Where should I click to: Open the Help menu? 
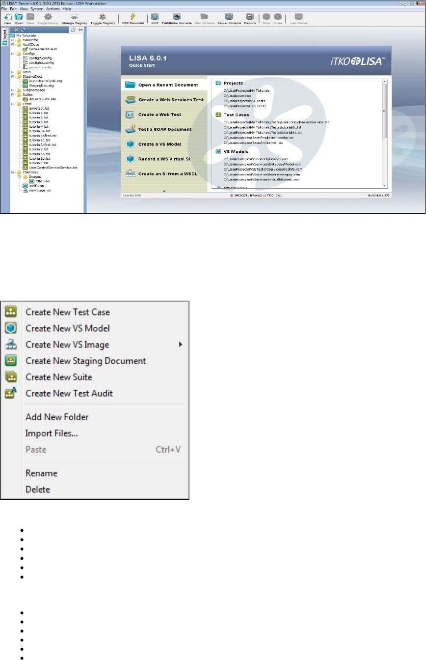tap(67, 9)
